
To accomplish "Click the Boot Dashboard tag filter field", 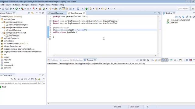I will (23, 83).
